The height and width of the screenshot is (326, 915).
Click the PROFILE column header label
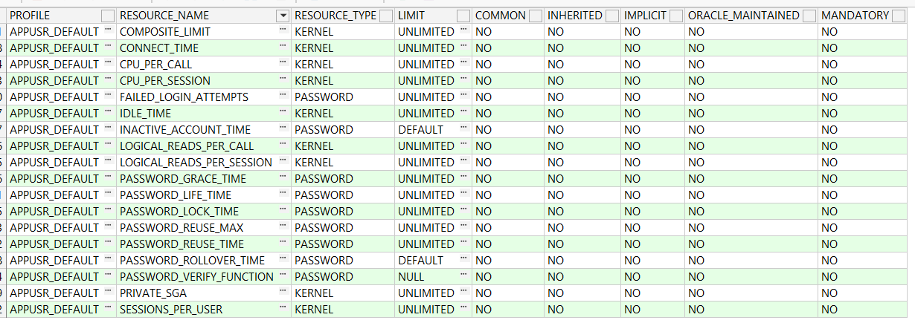[x=30, y=16]
